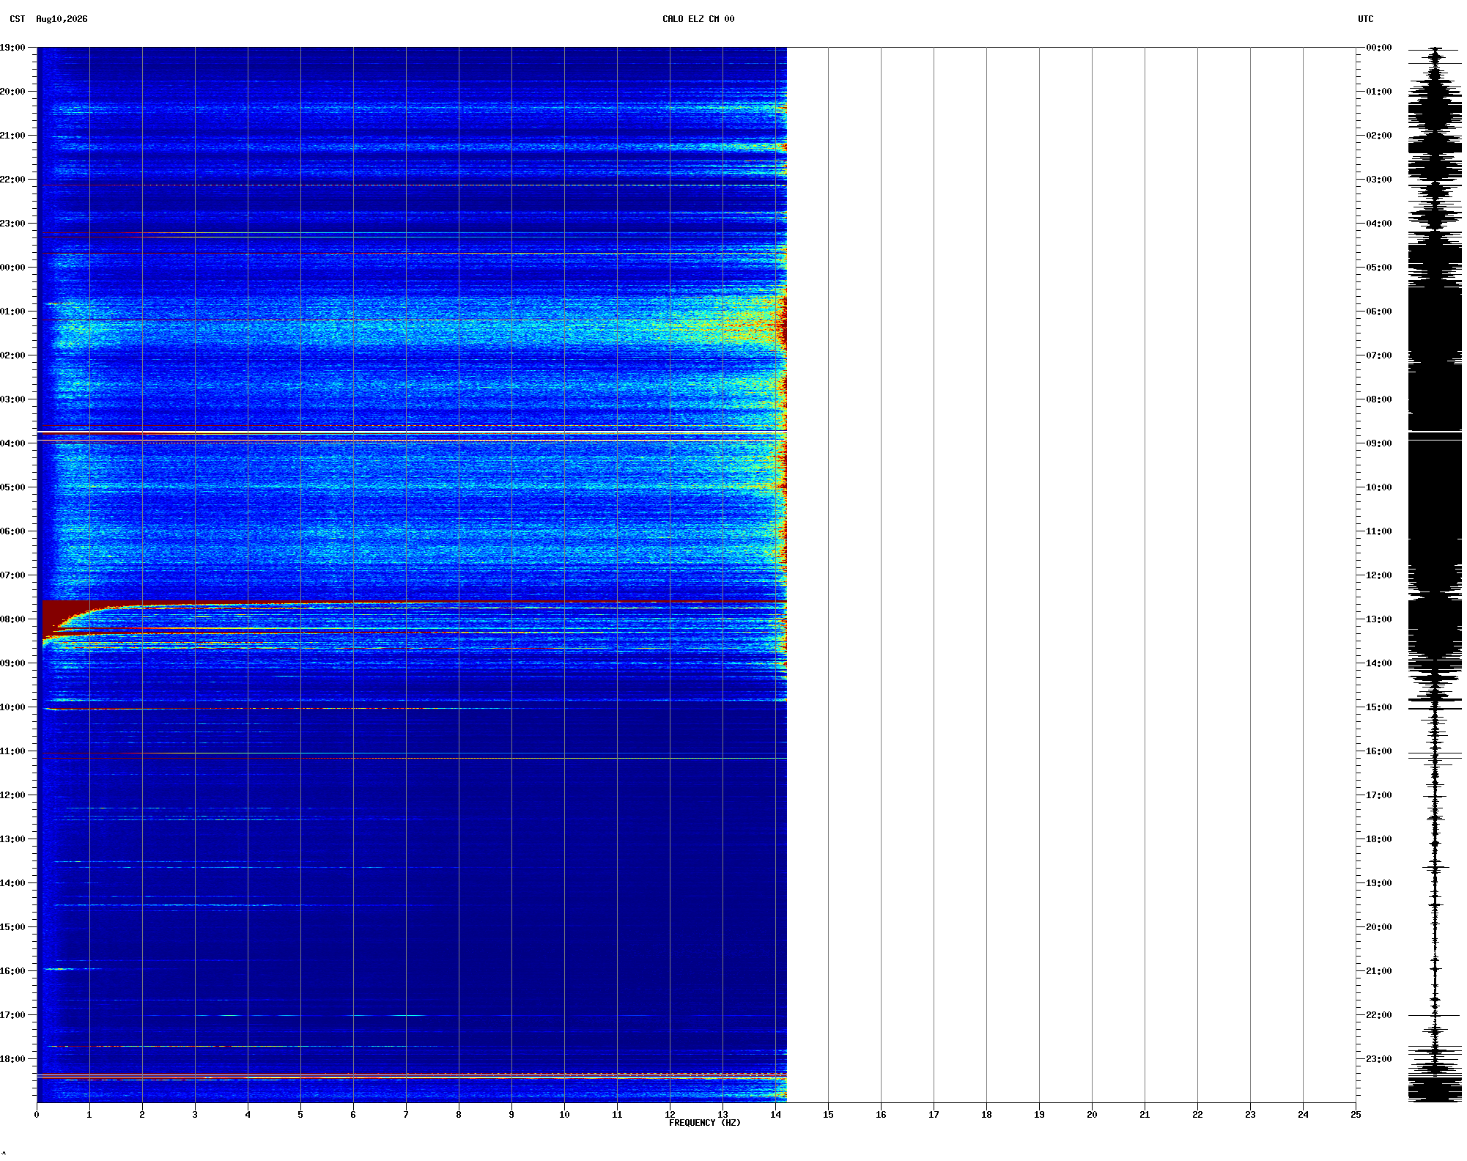The width and height of the screenshot is (1467, 1161).
Task: Select the 13:00 UTC time tick
Action: coord(1378,619)
